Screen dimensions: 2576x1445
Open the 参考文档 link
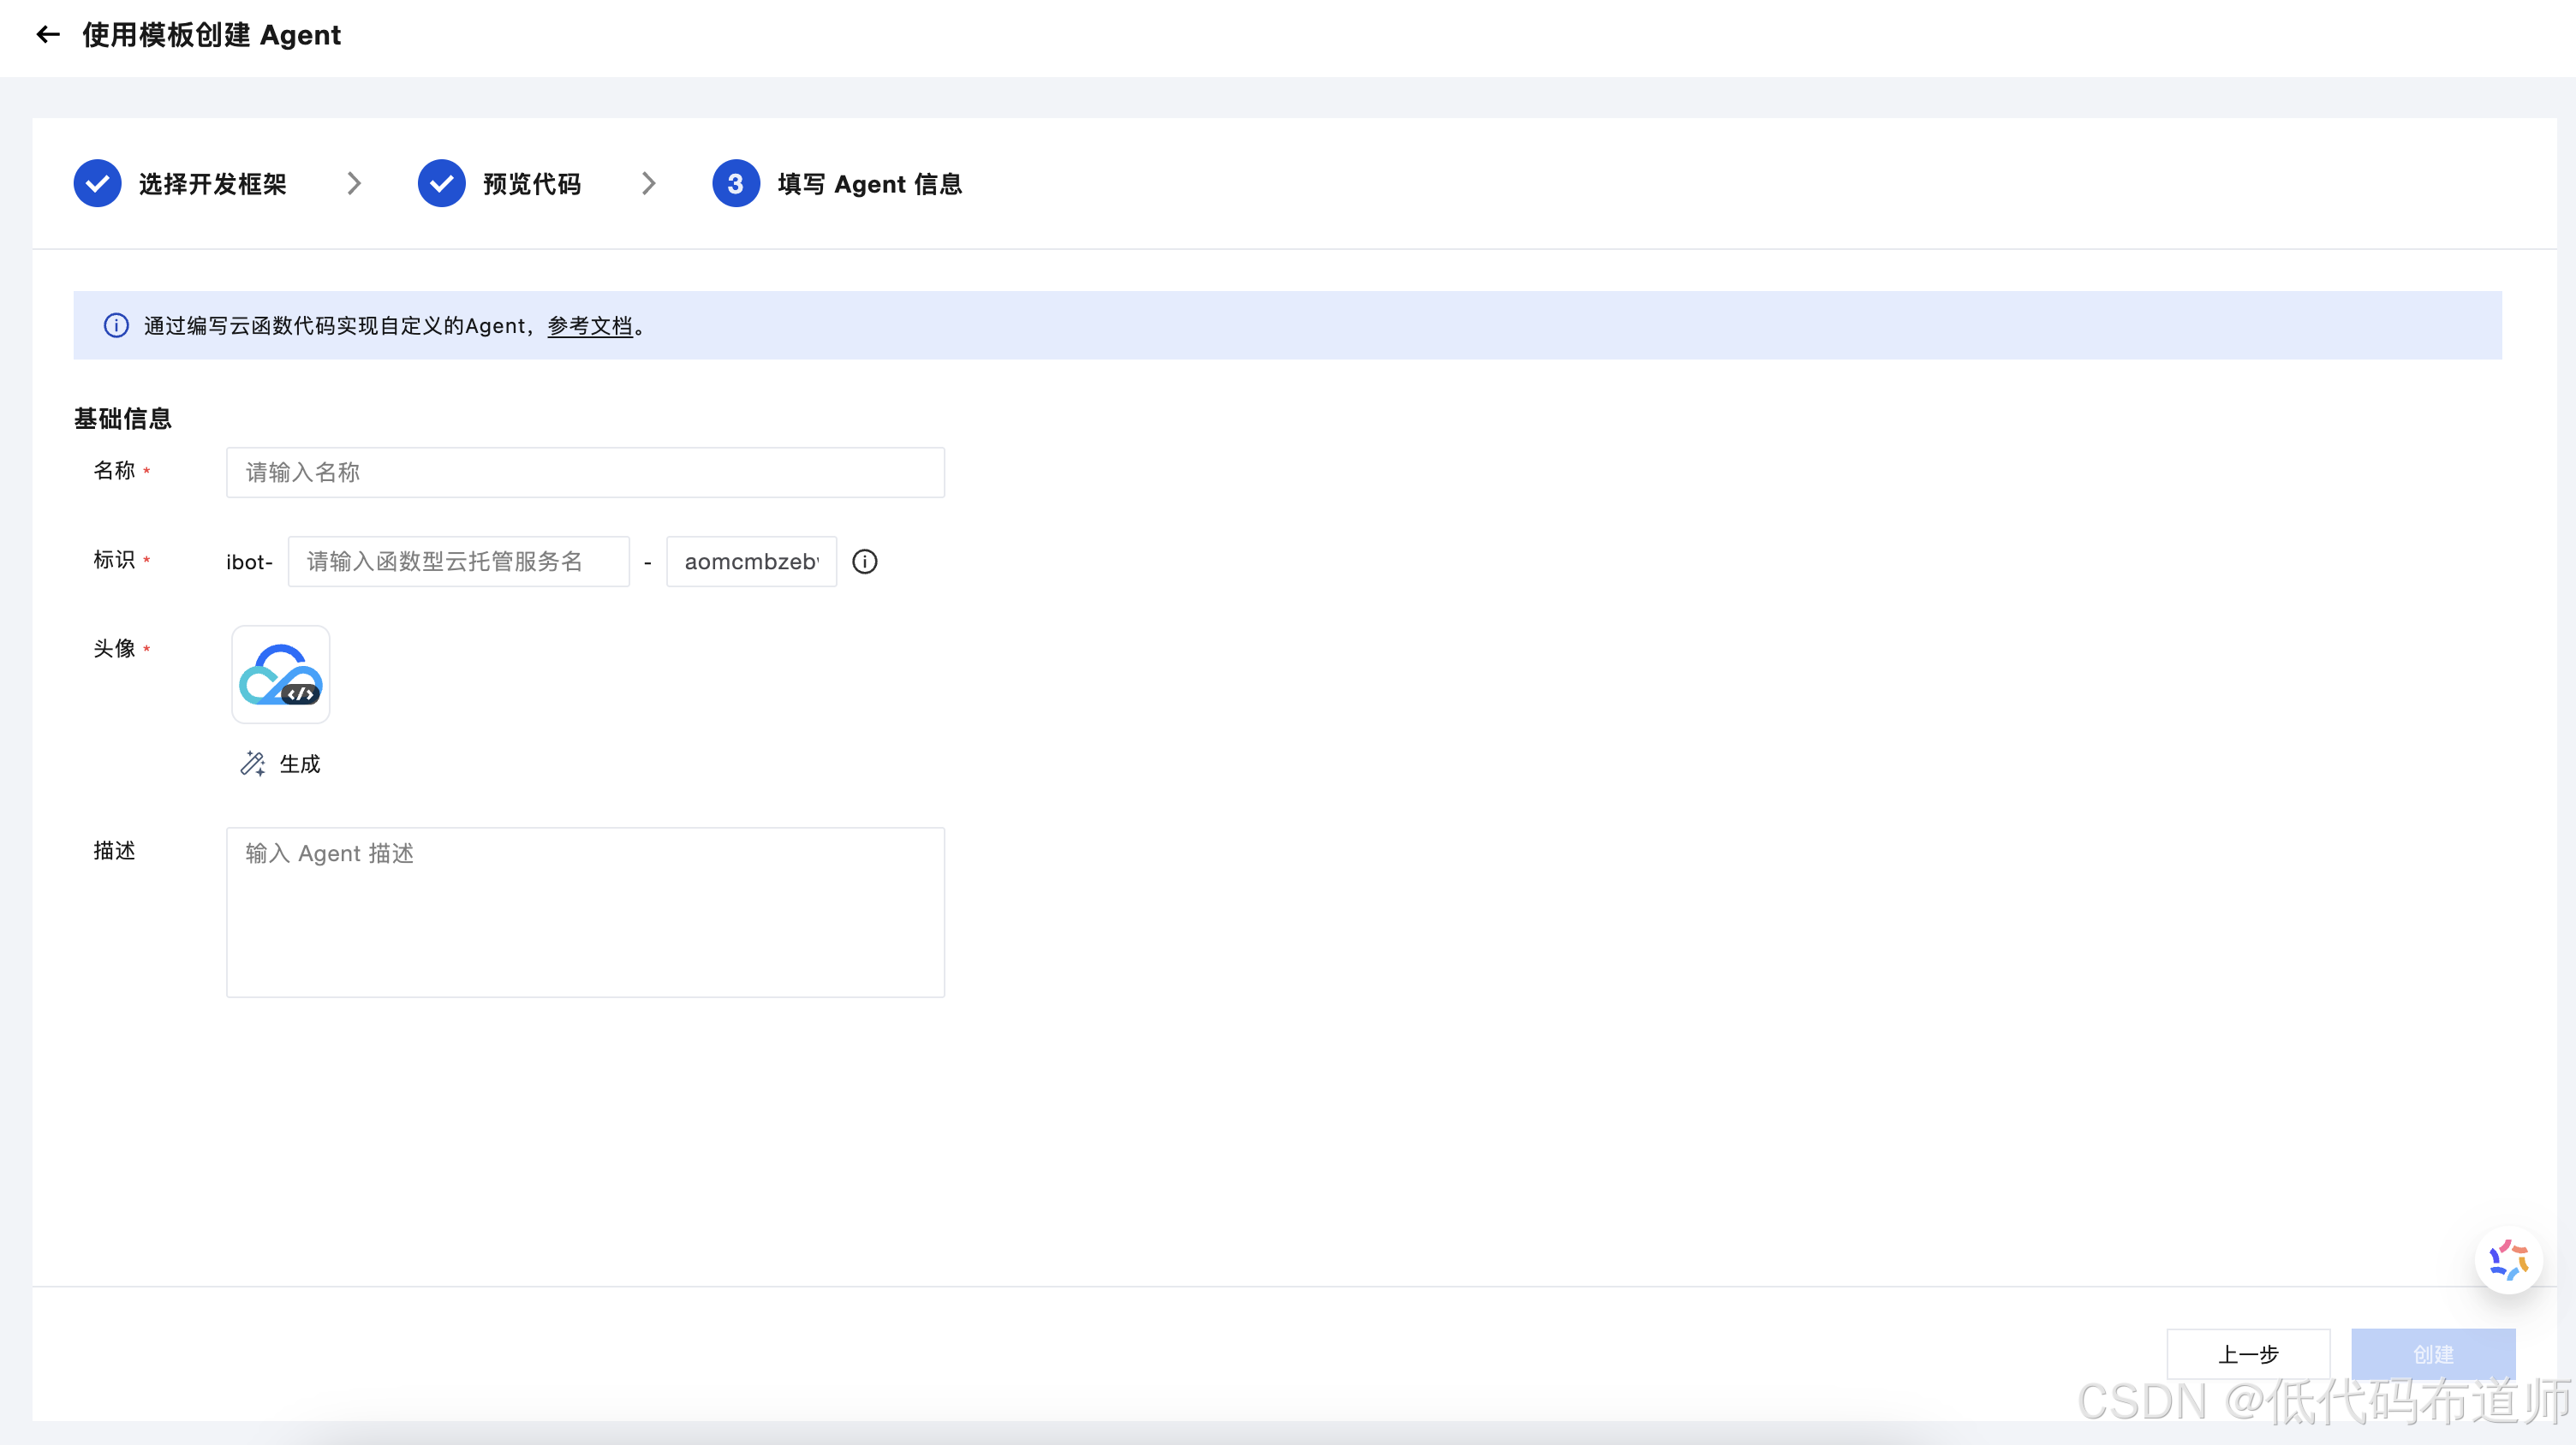[x=590, y=326]
